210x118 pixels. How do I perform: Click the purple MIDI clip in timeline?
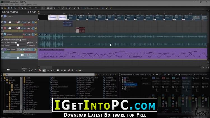pyautogui.click(x=123, y=54)
